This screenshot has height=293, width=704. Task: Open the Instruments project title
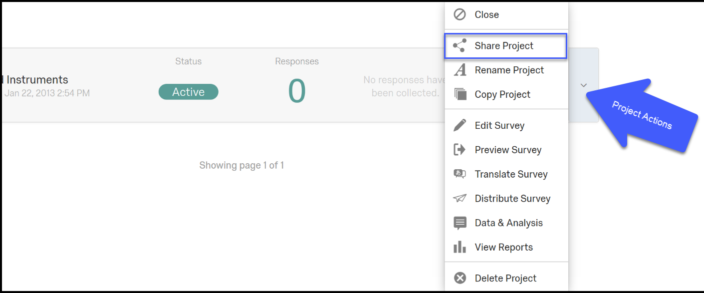coord(36,80)
